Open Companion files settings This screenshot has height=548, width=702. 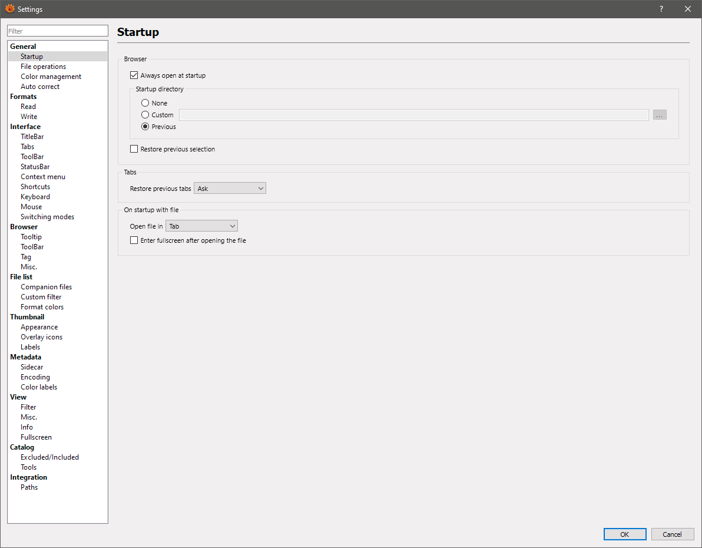pos(46,287)
